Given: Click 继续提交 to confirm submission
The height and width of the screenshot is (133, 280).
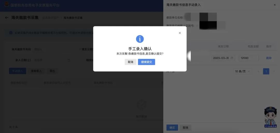Looking at the screenshot, I should point(146,62).
